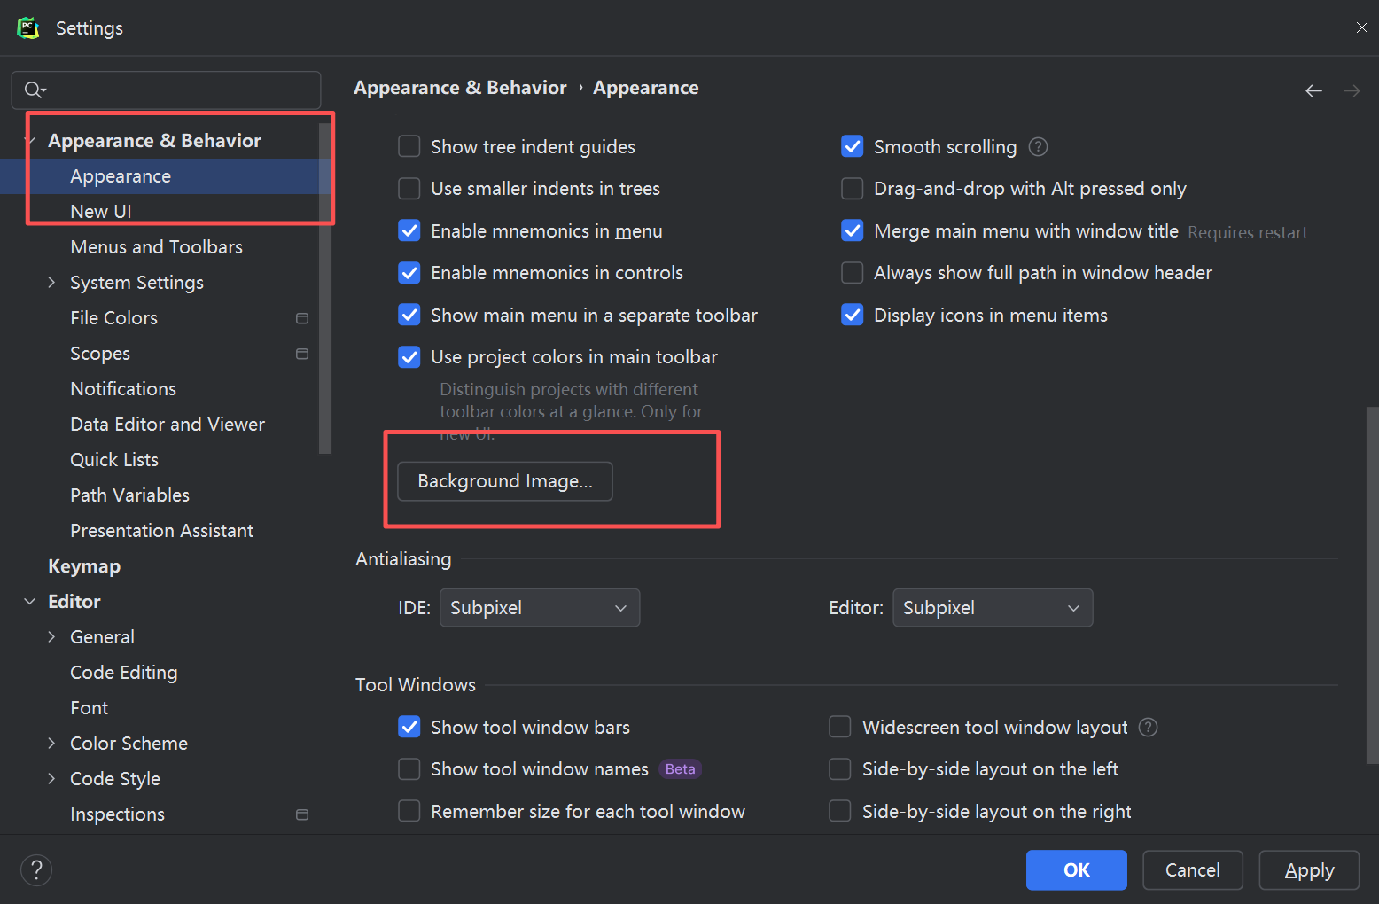Expand the Color Scheme tree node
Screen dimensions: 1379x904
pyautogui.click(x=51, y=744)
